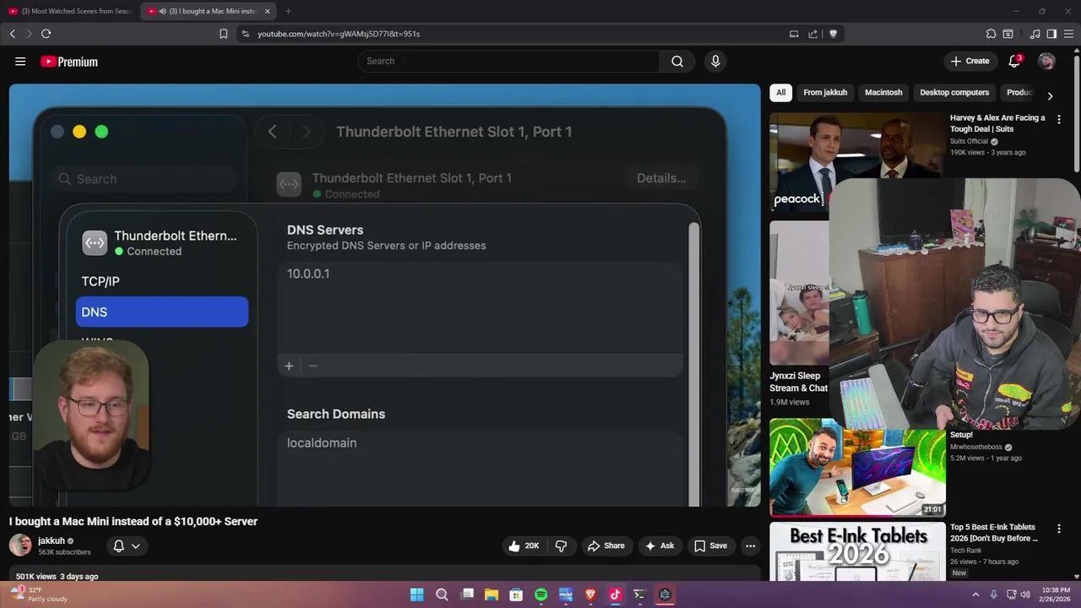This screenshot has height=608, width=1081.
Task: Click the YouTube search input field
Action: (x=509, y=62)
